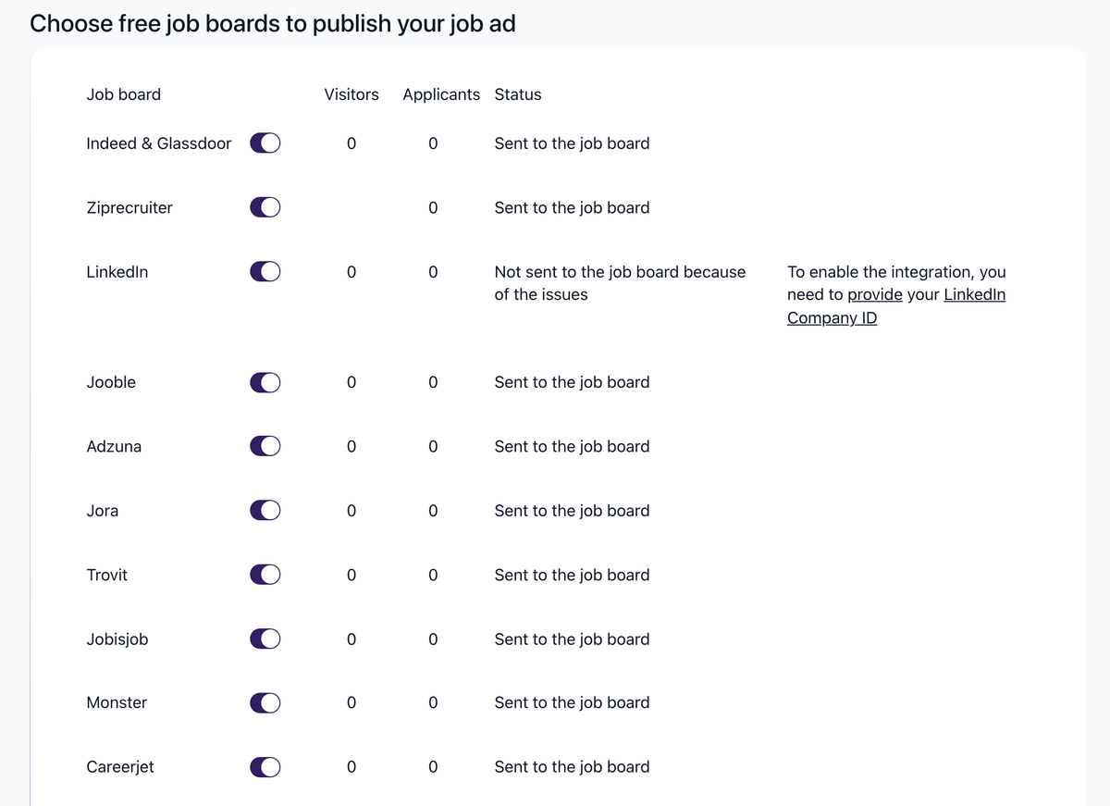
Task: Click the Trovit 'Sent to the job board' status
Action: pos(572,575)
